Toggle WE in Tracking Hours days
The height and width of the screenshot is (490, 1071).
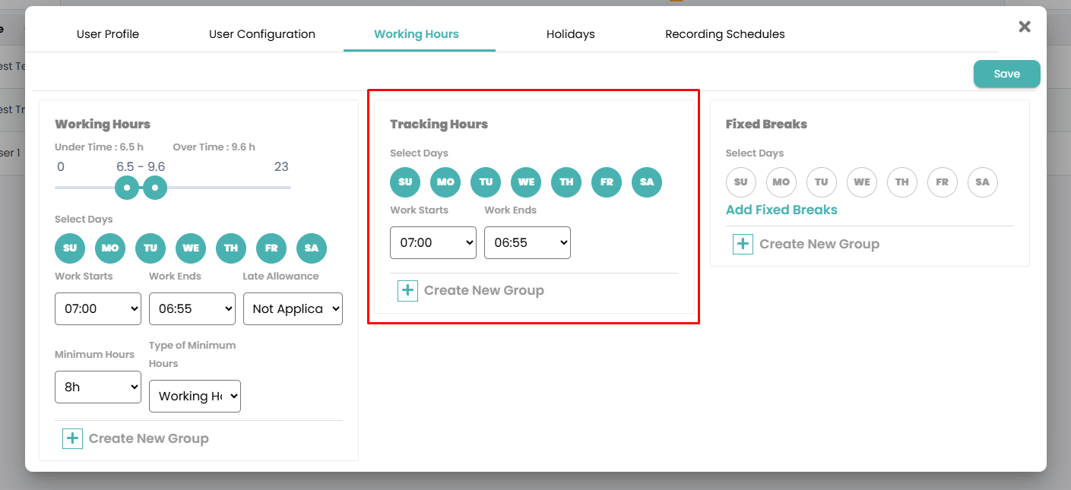click(526, 182)
